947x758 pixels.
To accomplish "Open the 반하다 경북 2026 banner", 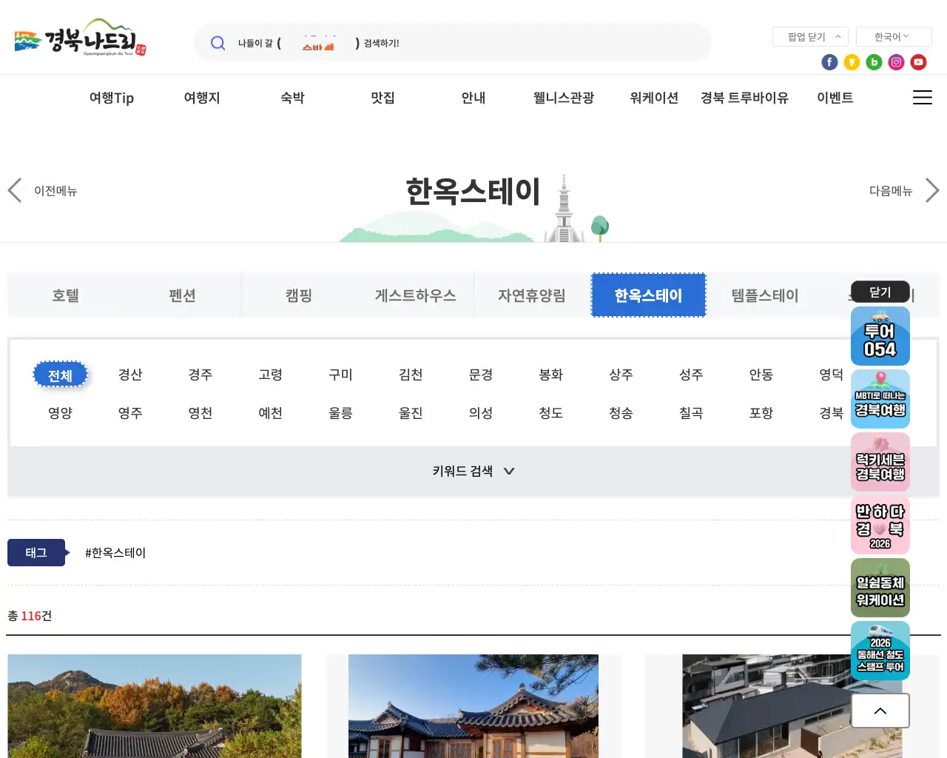I will click(x=880, y=525).
